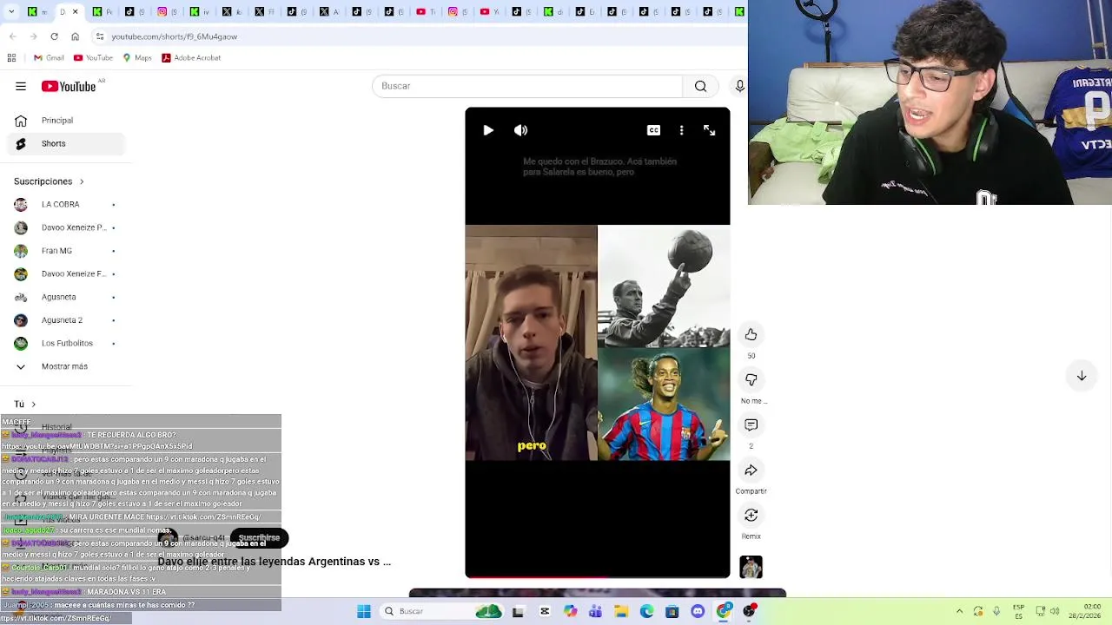
Task: Open OBS Studio from taskbar
Action: (749, 611)
